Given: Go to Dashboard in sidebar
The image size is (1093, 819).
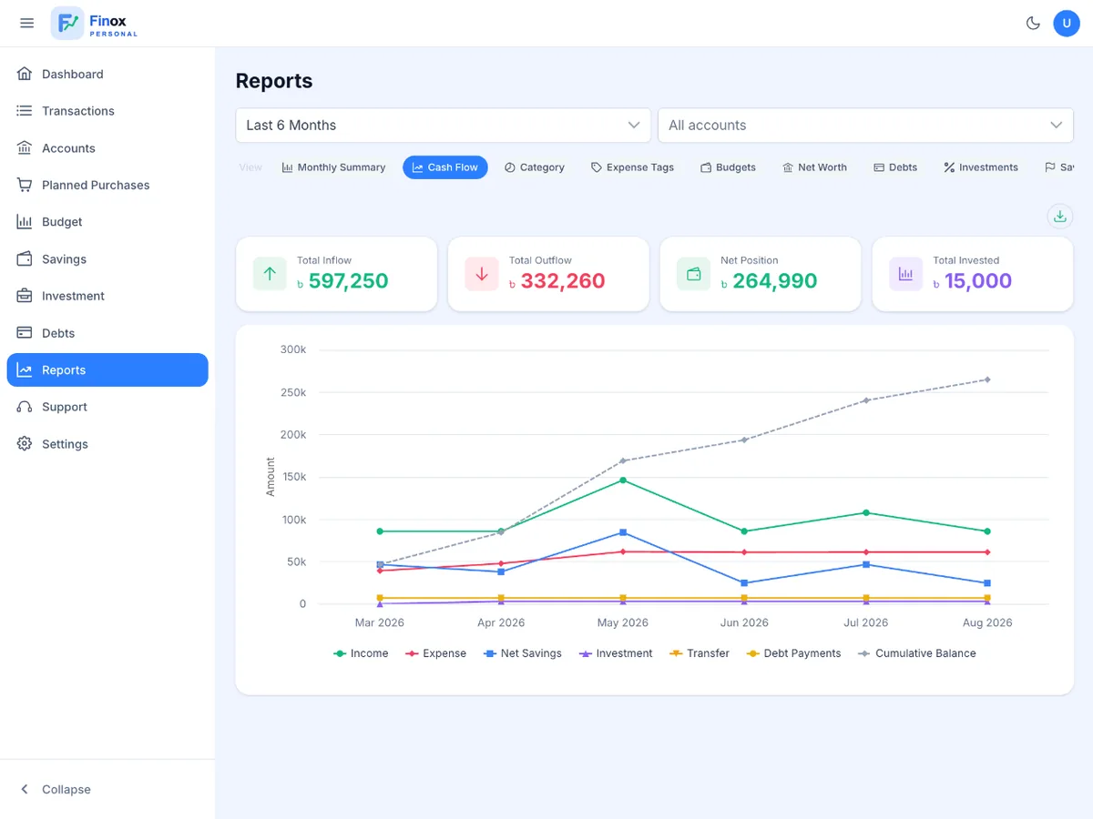Looking at the screenshot, I should [107, 74].
